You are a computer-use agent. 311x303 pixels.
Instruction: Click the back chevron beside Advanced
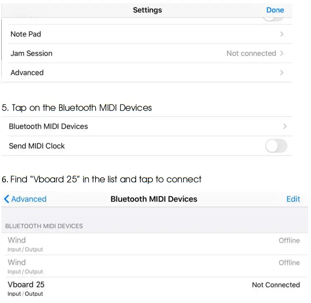coord(6,199)
